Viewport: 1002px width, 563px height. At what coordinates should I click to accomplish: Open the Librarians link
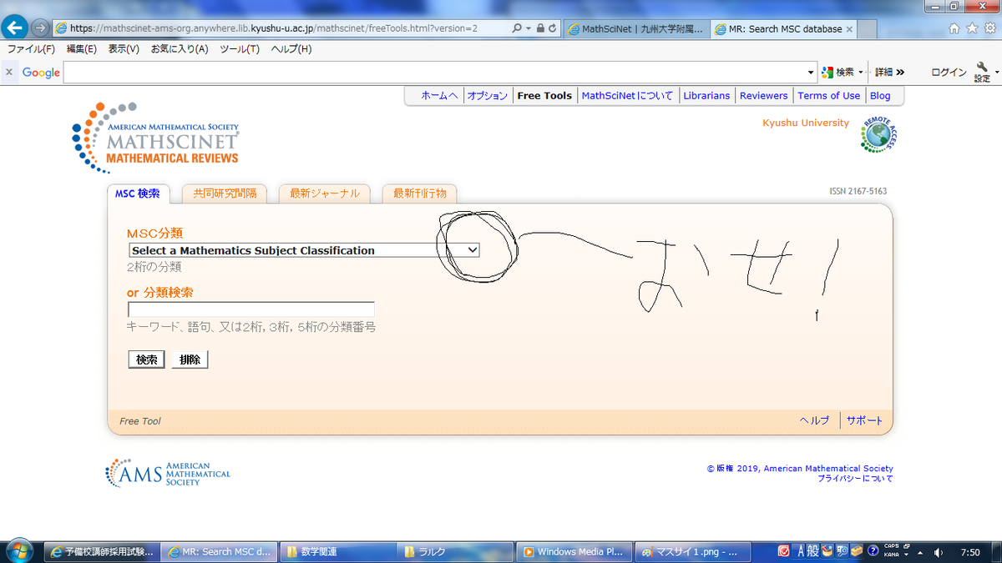coord(706,96)
